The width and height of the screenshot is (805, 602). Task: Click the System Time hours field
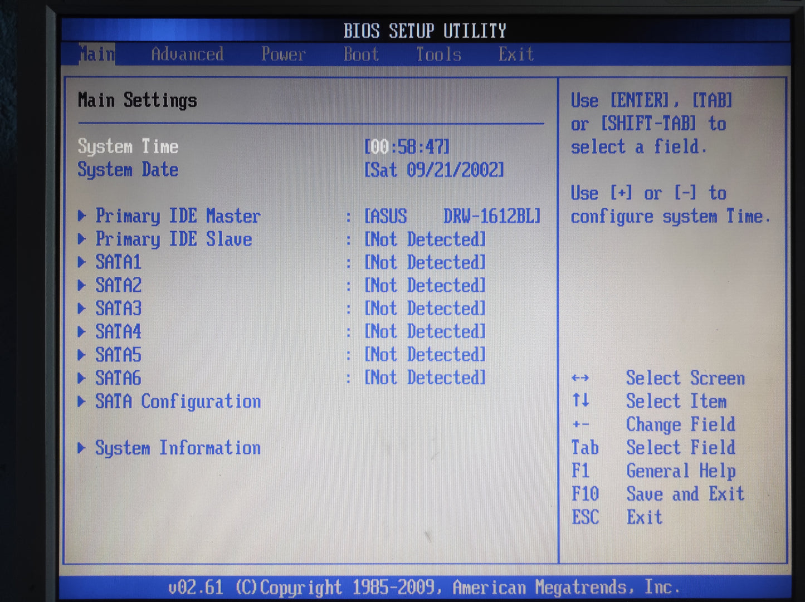379,147
